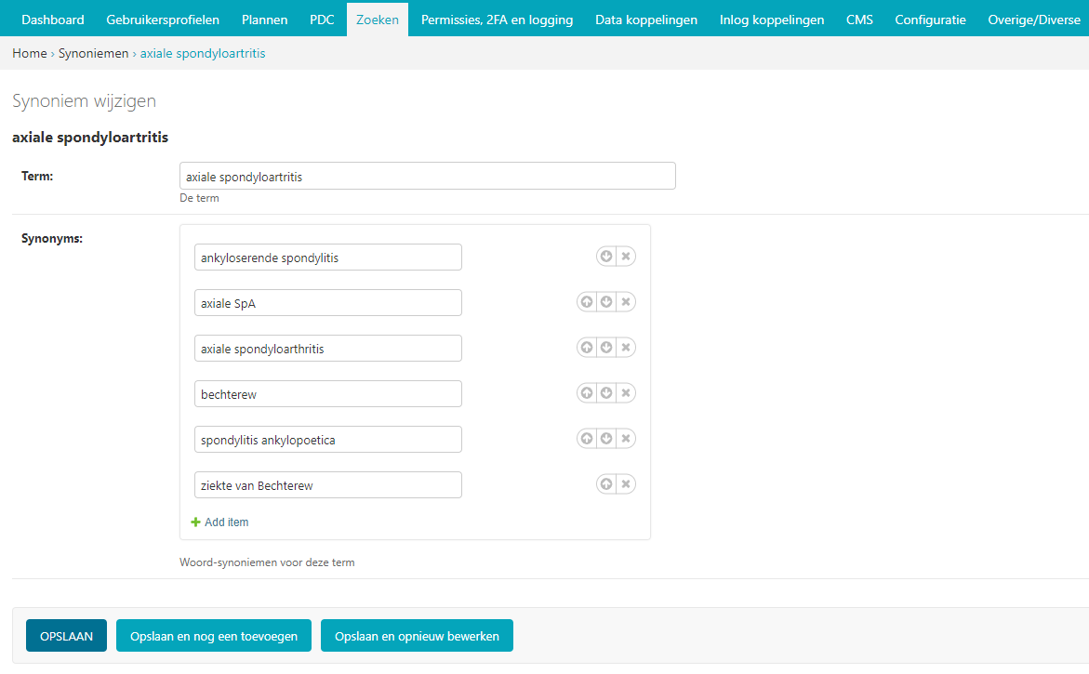Navigate to Synoniemen in breadcrumb

[x=93, y=54]
